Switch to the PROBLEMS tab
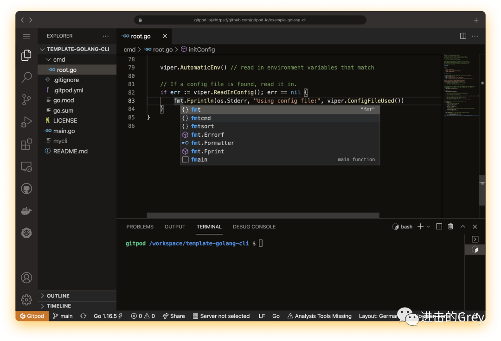This screenshot has width=501, height=341. tap(140, 227)
